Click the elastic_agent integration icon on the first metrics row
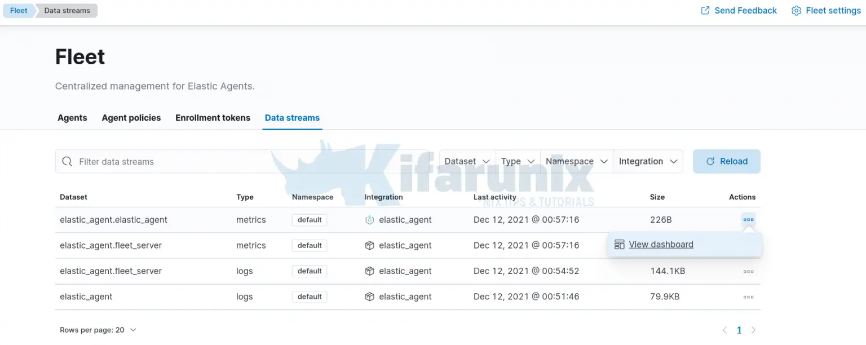866x345 pixels. (x=369, y=219)
